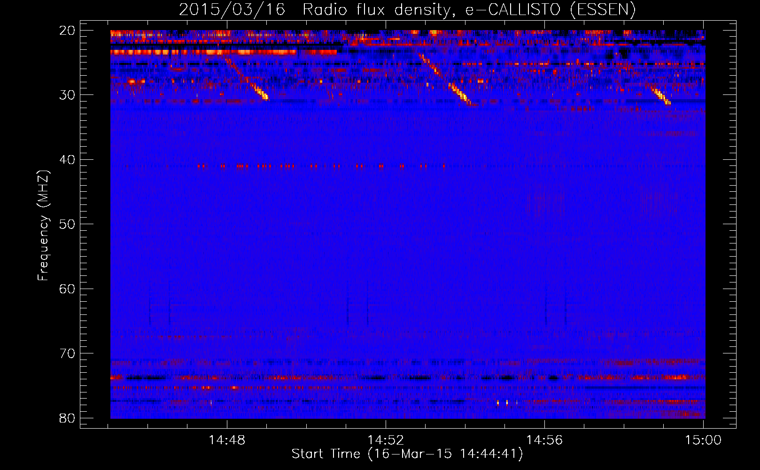
Task: Click the 30 MHz frequency tick label
Action: (67, 95)
